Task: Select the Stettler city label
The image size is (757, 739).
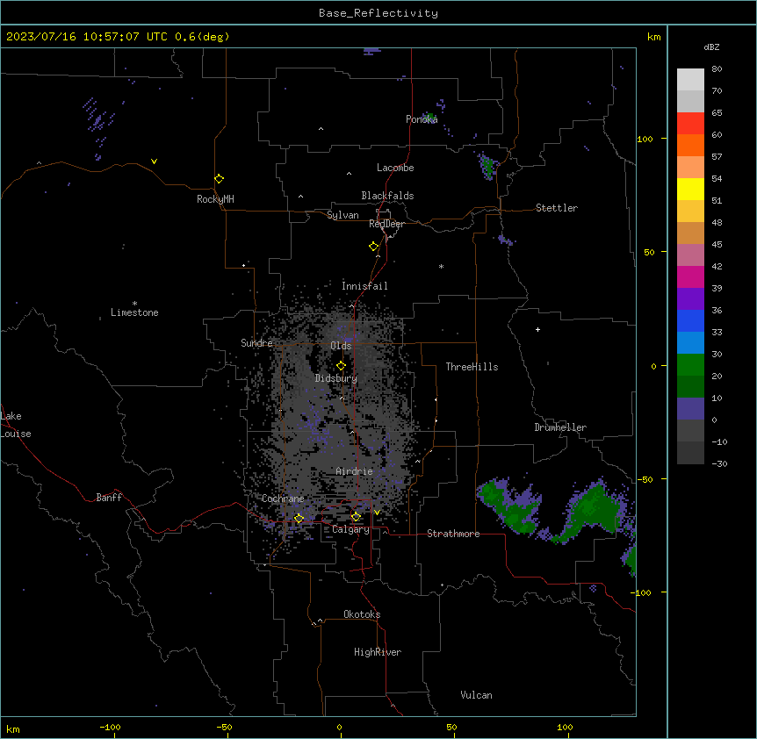Action: pos(557,208)
